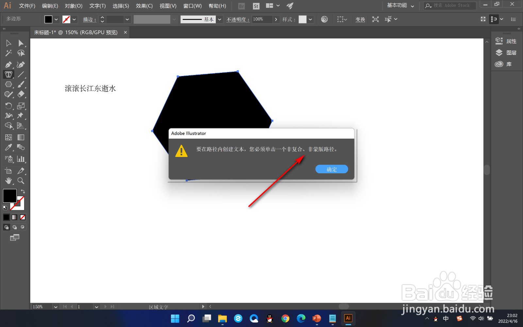The width and height of the screenshot is (523, 327).
Task: Select the Perspective Grid tool
Action: 21,126
